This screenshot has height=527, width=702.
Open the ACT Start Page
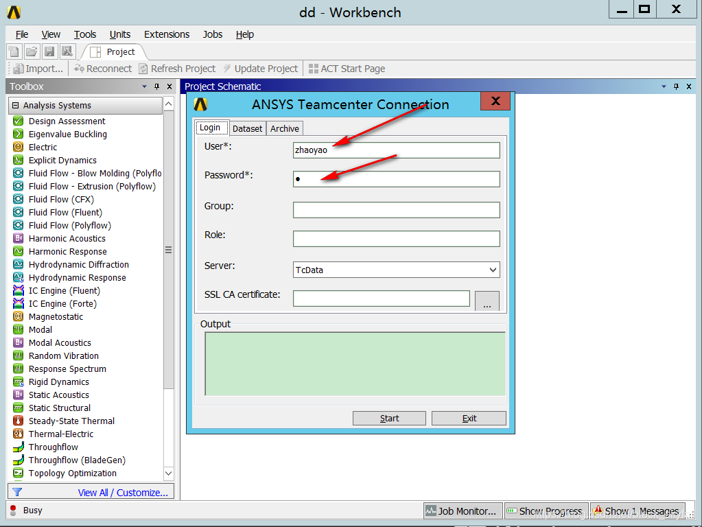tap(347, 69)
